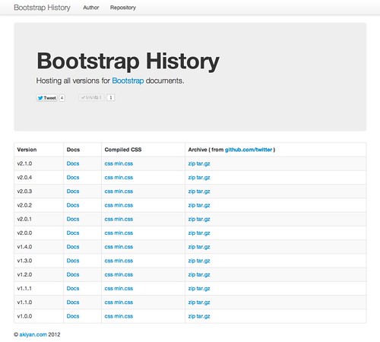Open Docs for v2.0.3
Screen dimensions: 380x342
73,192
